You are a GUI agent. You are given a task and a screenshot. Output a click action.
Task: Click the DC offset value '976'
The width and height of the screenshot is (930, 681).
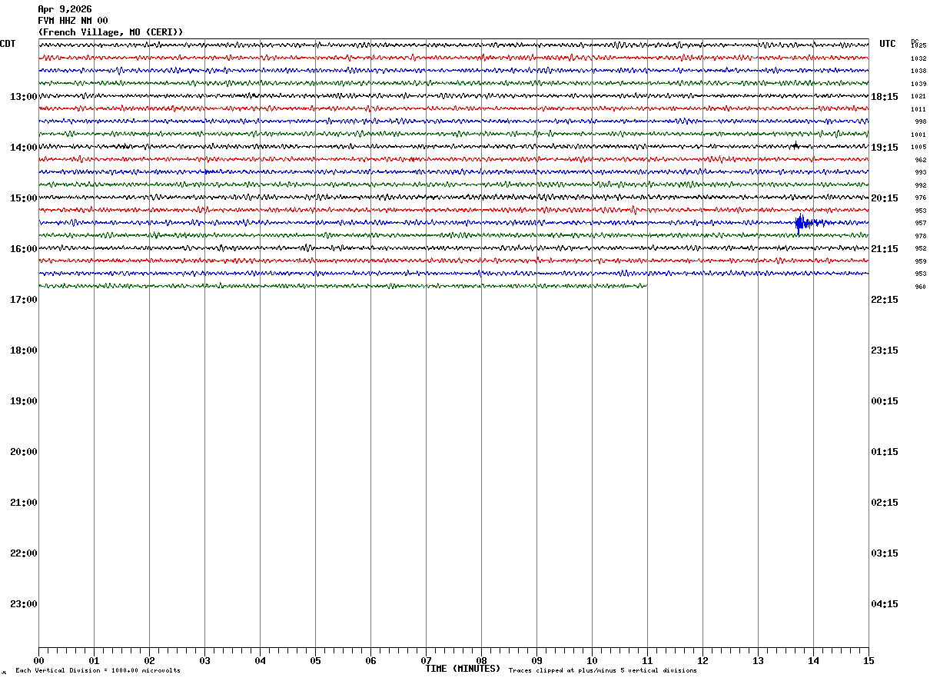click(x=921, y=198)
